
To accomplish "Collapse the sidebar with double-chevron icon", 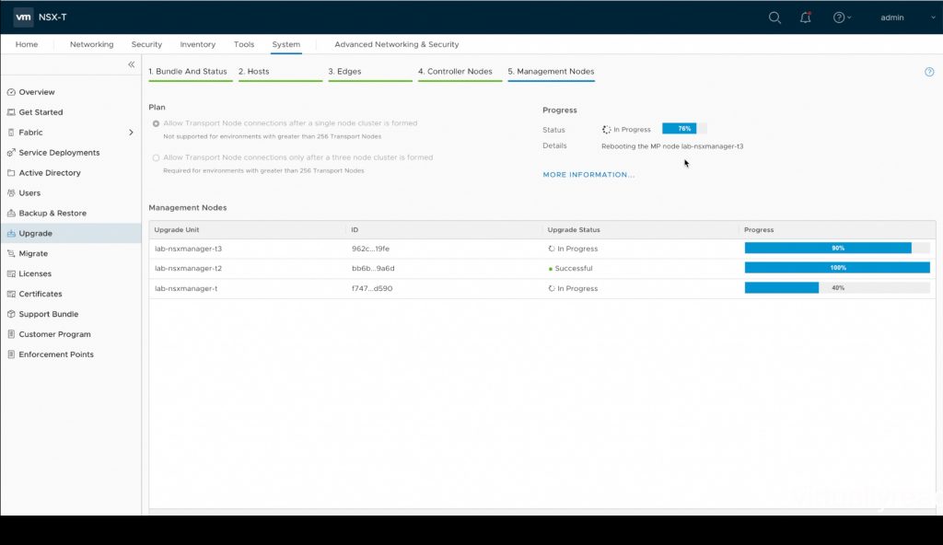I will coord(131,64).
